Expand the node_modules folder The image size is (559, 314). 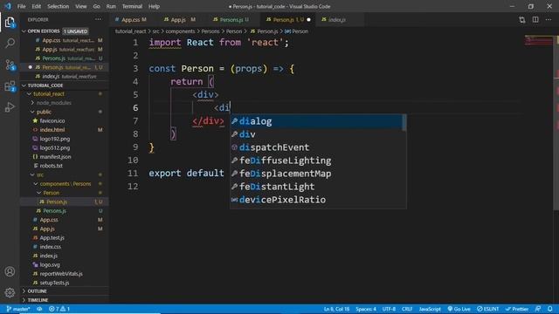pos(64,103)
